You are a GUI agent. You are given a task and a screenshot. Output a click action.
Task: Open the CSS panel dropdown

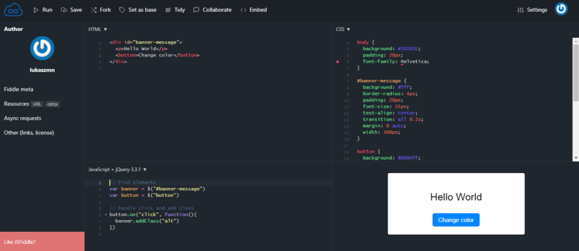[343, 29]
